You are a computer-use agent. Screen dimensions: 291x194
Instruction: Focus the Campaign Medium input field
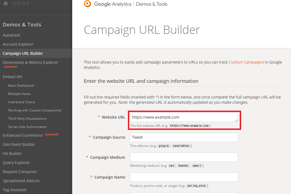[184, 157]
